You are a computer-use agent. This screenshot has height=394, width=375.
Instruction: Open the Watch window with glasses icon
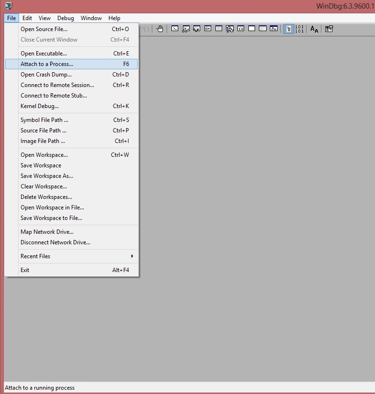(186, 29)
